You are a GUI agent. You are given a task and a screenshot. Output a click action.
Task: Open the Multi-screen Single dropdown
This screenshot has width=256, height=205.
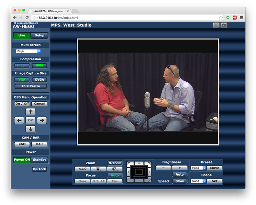(28, 51)
